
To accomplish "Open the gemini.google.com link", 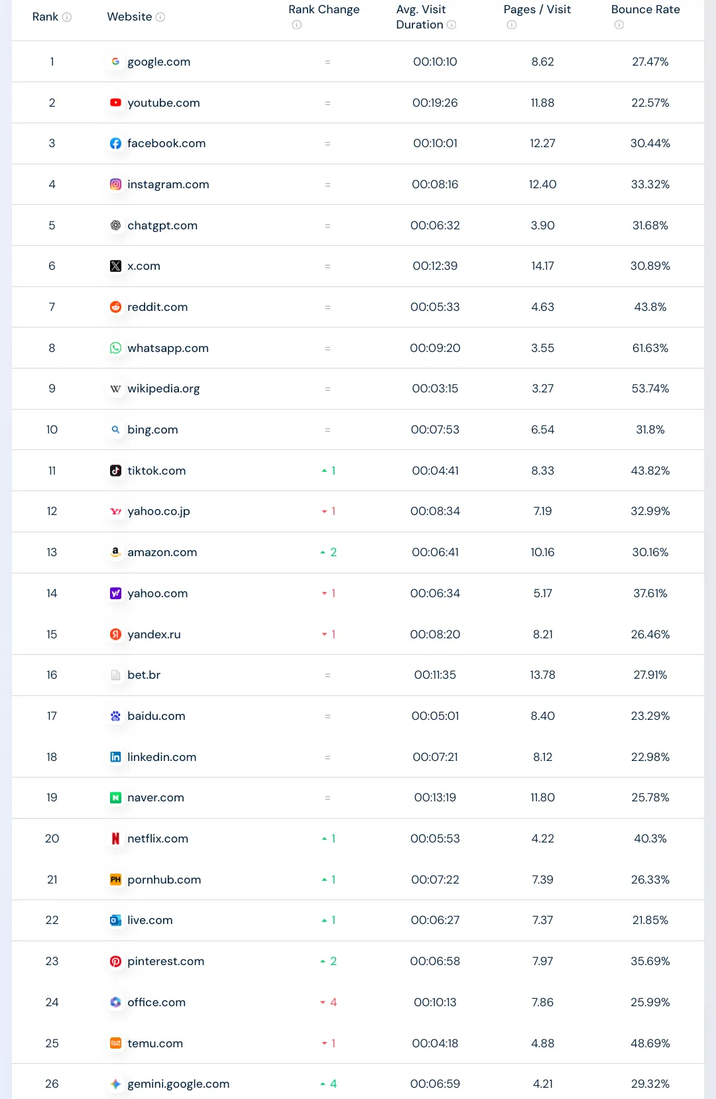I will [178, 1084].
